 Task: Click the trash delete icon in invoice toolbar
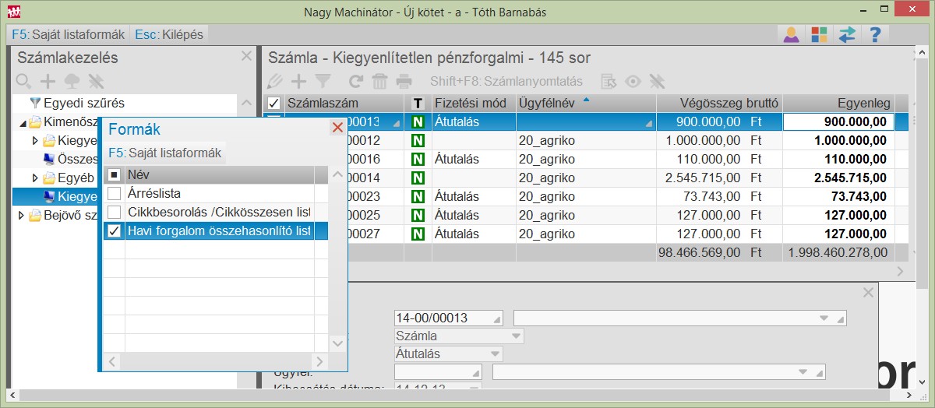[x=379, y=81]
